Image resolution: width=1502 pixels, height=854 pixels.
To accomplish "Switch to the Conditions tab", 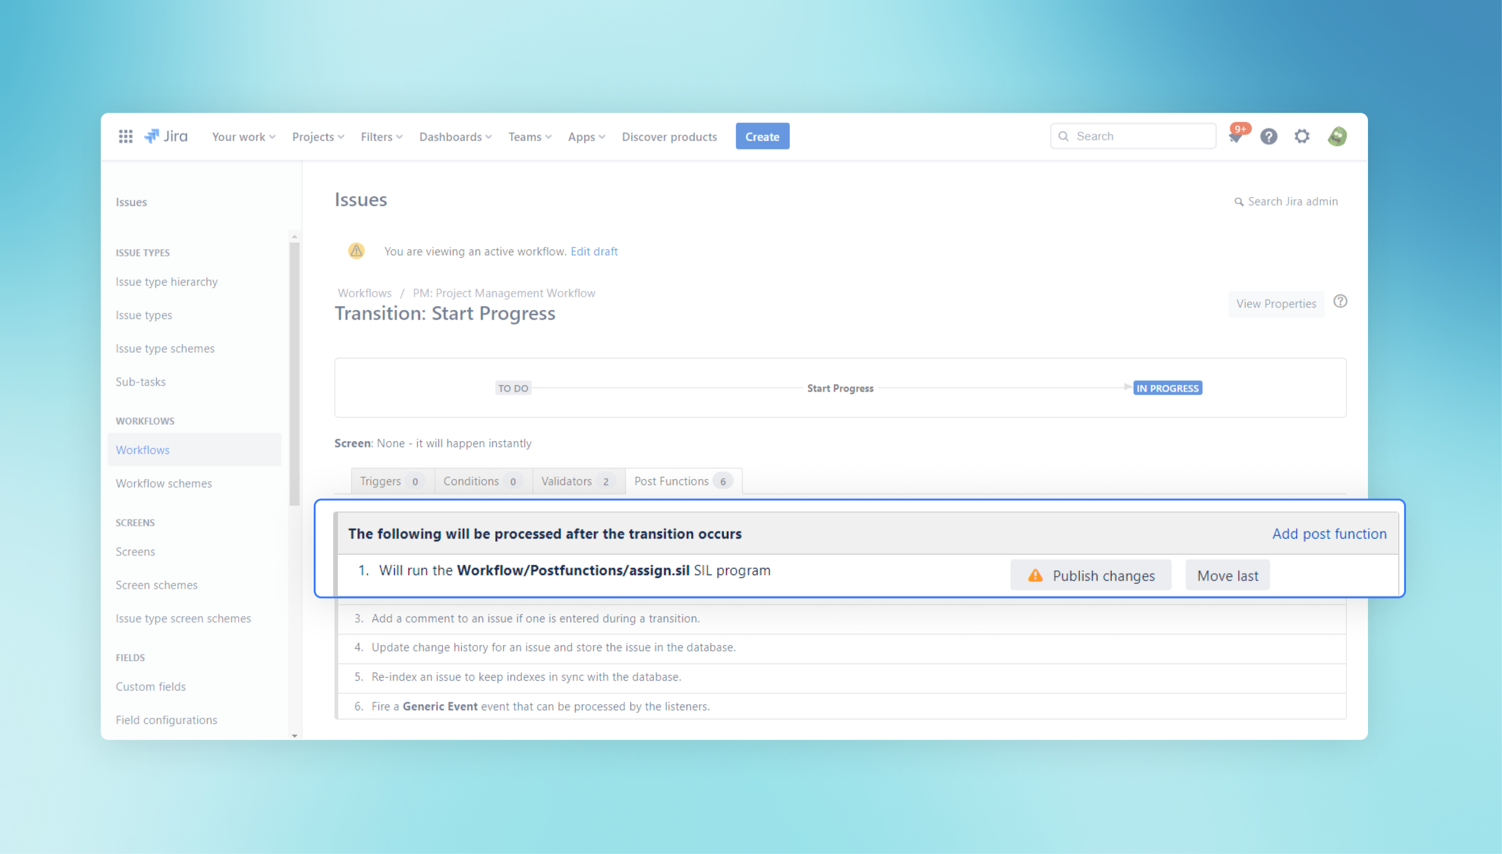I will click(479, 481).
